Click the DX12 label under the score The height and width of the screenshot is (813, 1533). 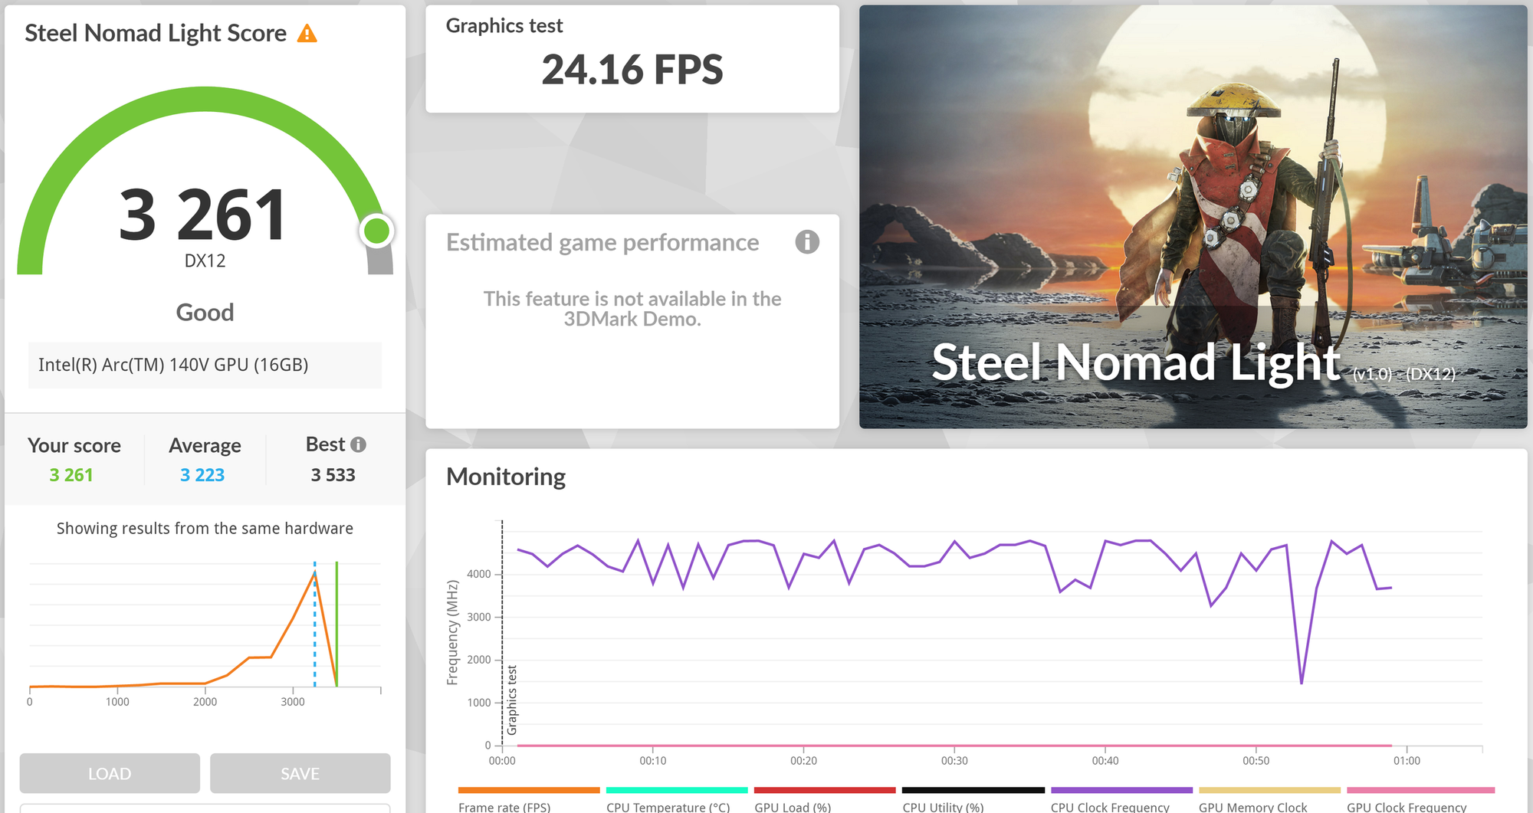[x=205, y=261]
